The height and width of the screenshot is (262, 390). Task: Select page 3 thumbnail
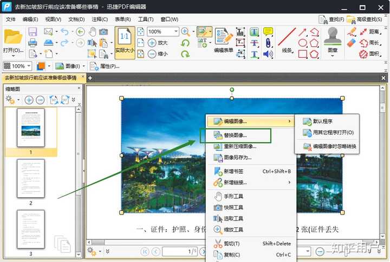click(31, 229)
